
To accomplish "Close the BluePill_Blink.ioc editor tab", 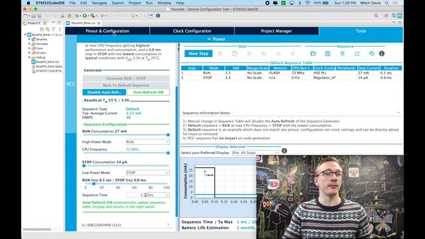I will pyautogui.click(x=99, y=23).
